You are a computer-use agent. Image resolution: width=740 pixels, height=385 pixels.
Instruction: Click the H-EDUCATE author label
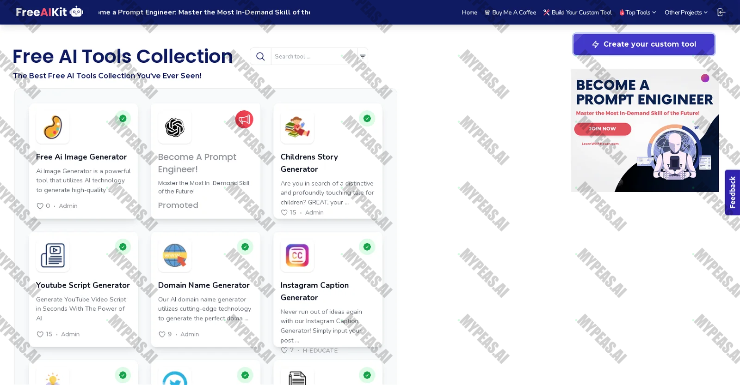point(320,350)
